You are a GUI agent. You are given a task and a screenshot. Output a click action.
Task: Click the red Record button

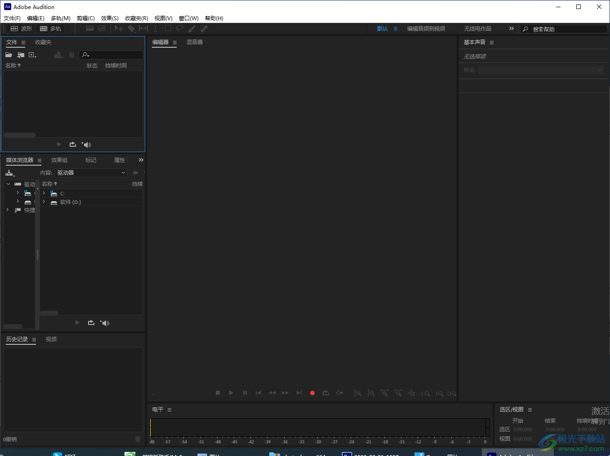coord(312,393)
